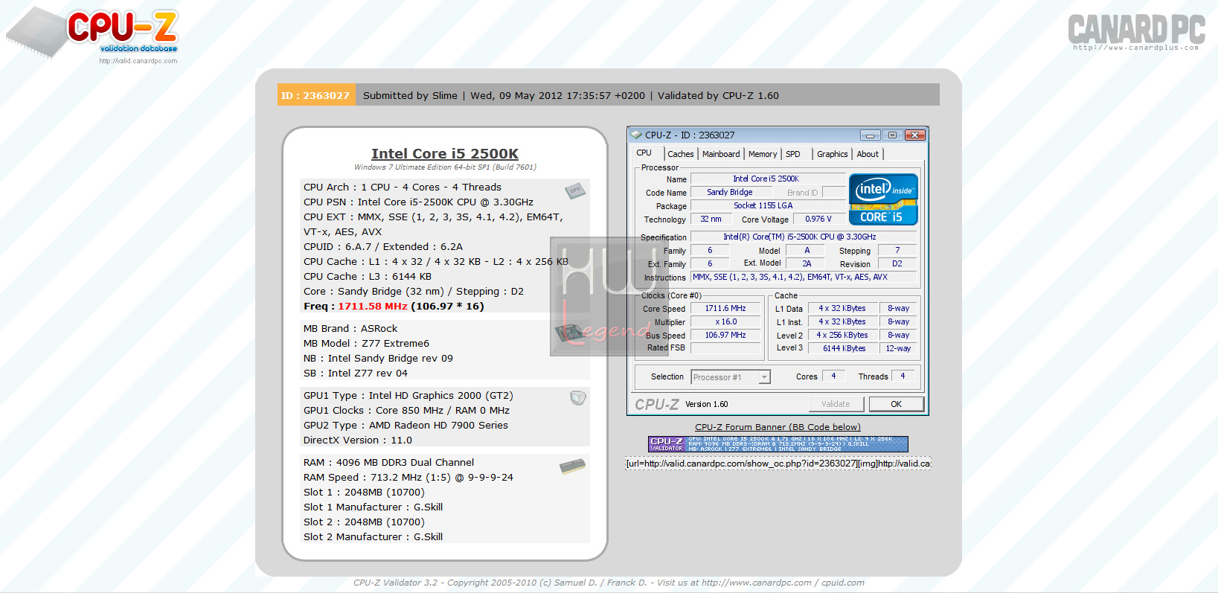The height and width of the screenshot is (593, 1218).
Task: Click the MB Brand : ASRock line
Action: point(350,328)
